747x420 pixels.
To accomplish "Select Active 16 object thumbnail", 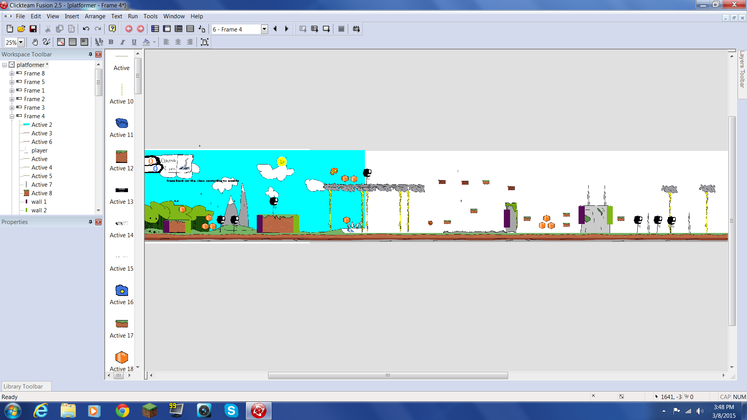I will 121,290.
